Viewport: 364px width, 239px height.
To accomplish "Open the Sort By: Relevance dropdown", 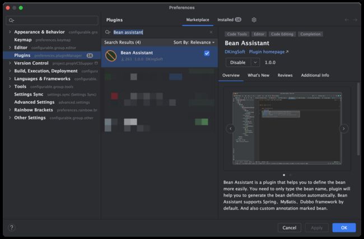I will click(194, 43).
